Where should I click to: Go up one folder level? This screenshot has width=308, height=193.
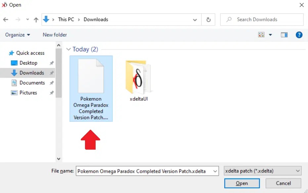click(36, 20)
